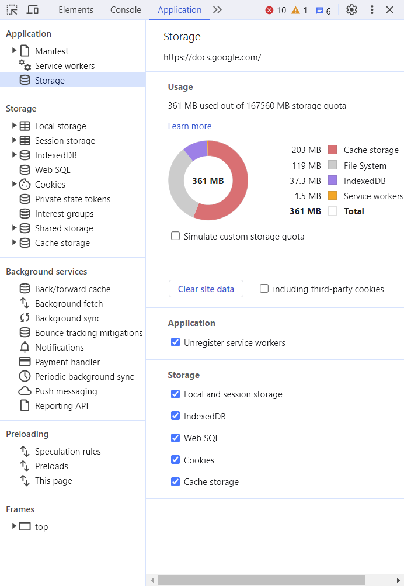Screen dimensions: 404x586
Task: Select the Cookies icon in sidebar
Action: click(25, 184)
